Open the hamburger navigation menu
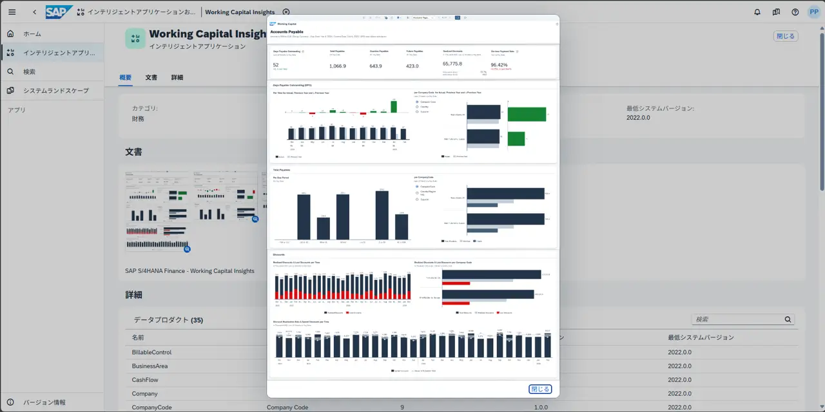 click(x=12, y=12)
